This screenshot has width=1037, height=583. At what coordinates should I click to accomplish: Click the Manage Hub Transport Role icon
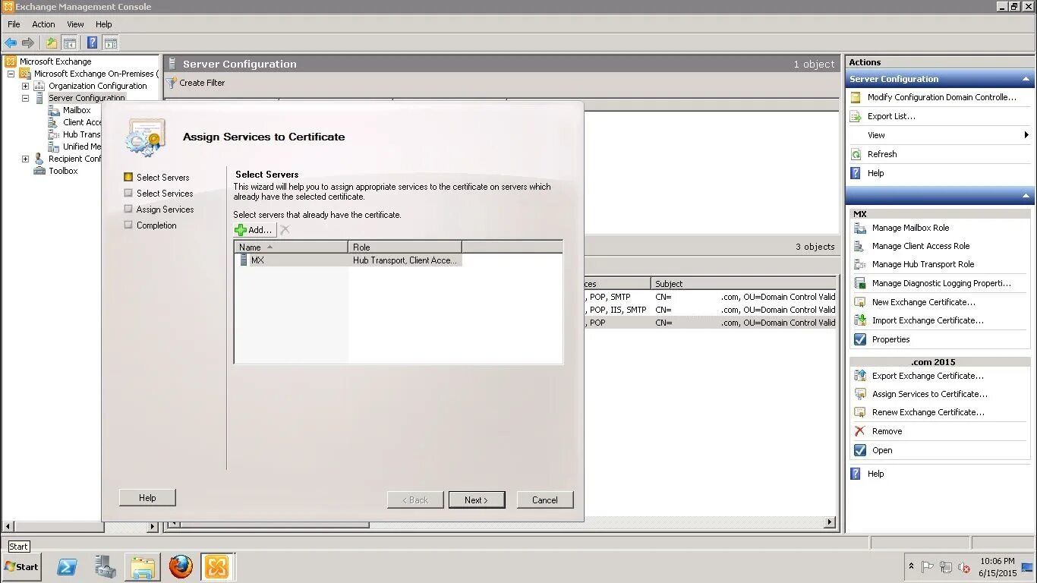(x=859, y=264)
